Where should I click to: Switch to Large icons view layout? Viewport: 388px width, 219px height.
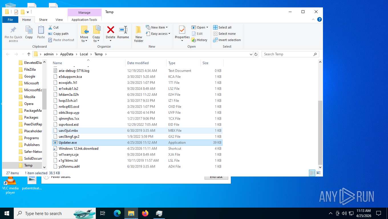tap(318, 173)
